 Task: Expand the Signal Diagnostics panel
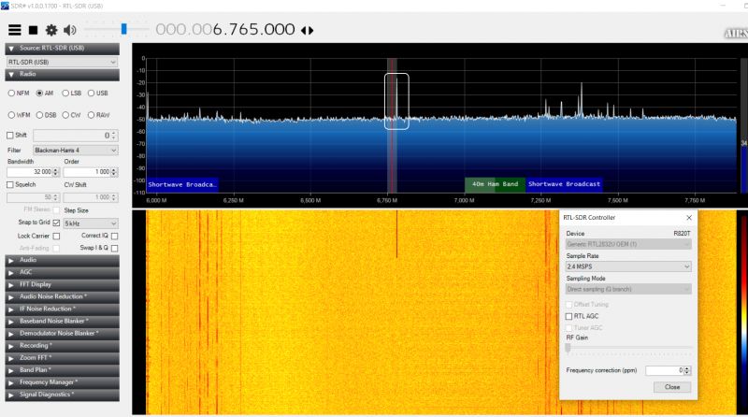point(62,395)
